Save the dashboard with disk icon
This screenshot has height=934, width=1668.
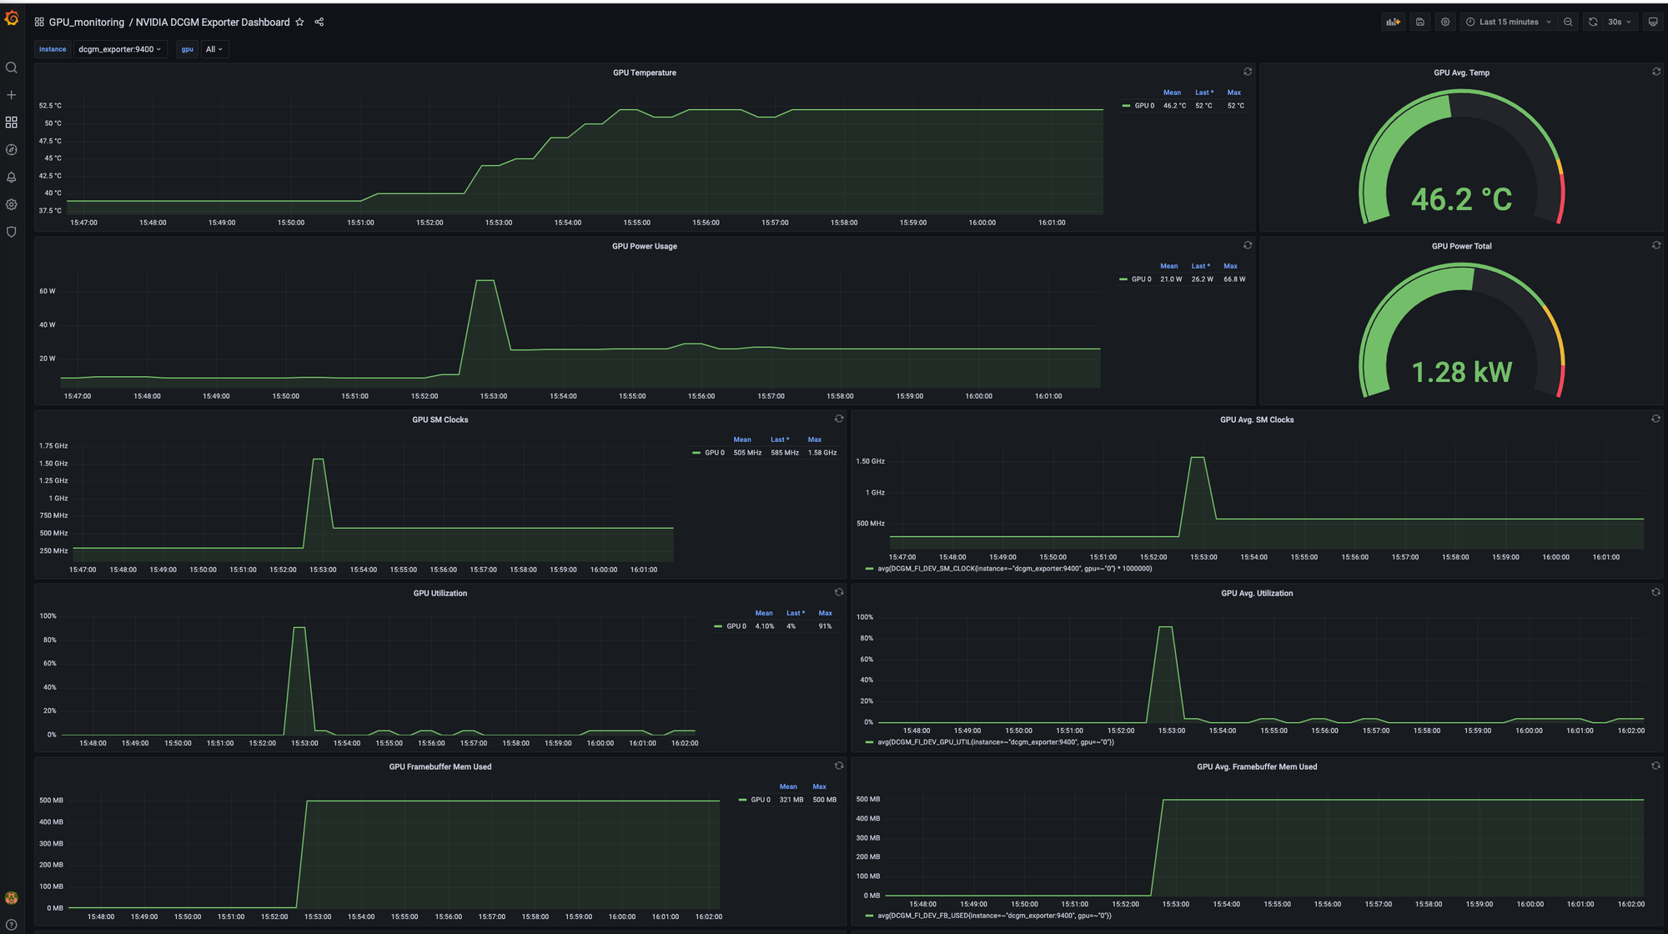(1419, 23)
